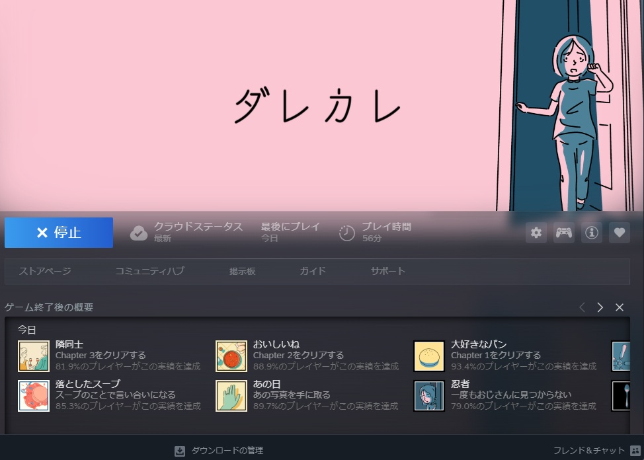This screenshot has height=460, width=644.
Task: Toggle the favorite heart icon
Action: pyautogui.click(x=620, y=233)
